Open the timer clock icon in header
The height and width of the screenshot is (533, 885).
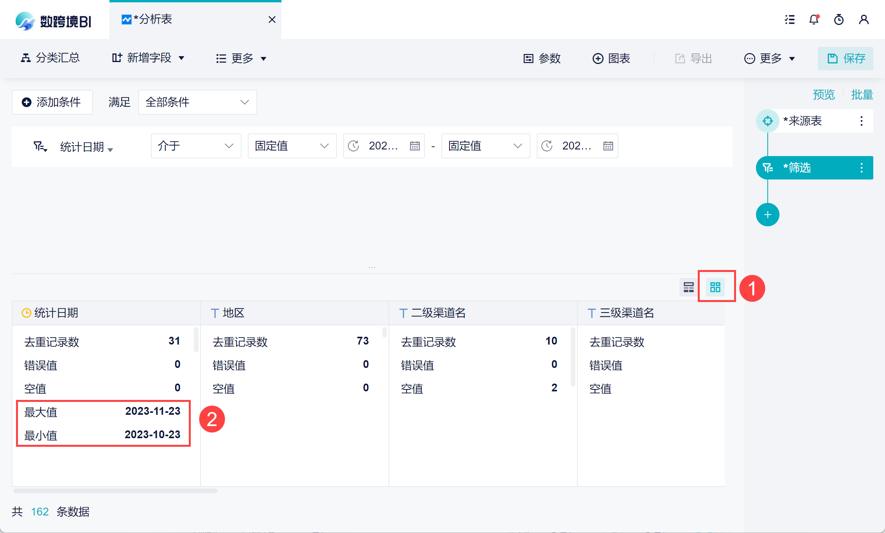pyautogui.click(x=839, y=20)
